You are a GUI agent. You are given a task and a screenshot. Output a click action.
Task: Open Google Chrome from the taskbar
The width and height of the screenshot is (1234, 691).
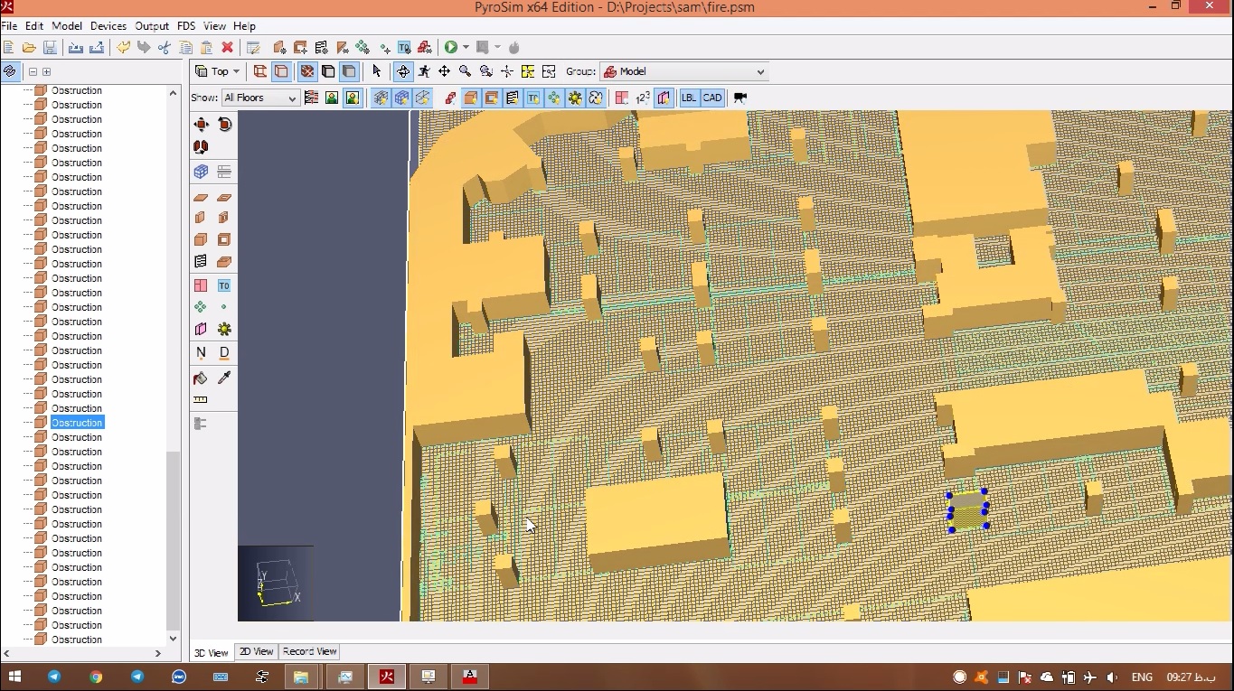[96, 677]
